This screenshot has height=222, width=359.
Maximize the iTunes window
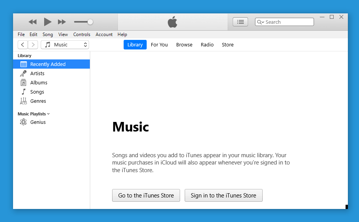click(332, 17)
